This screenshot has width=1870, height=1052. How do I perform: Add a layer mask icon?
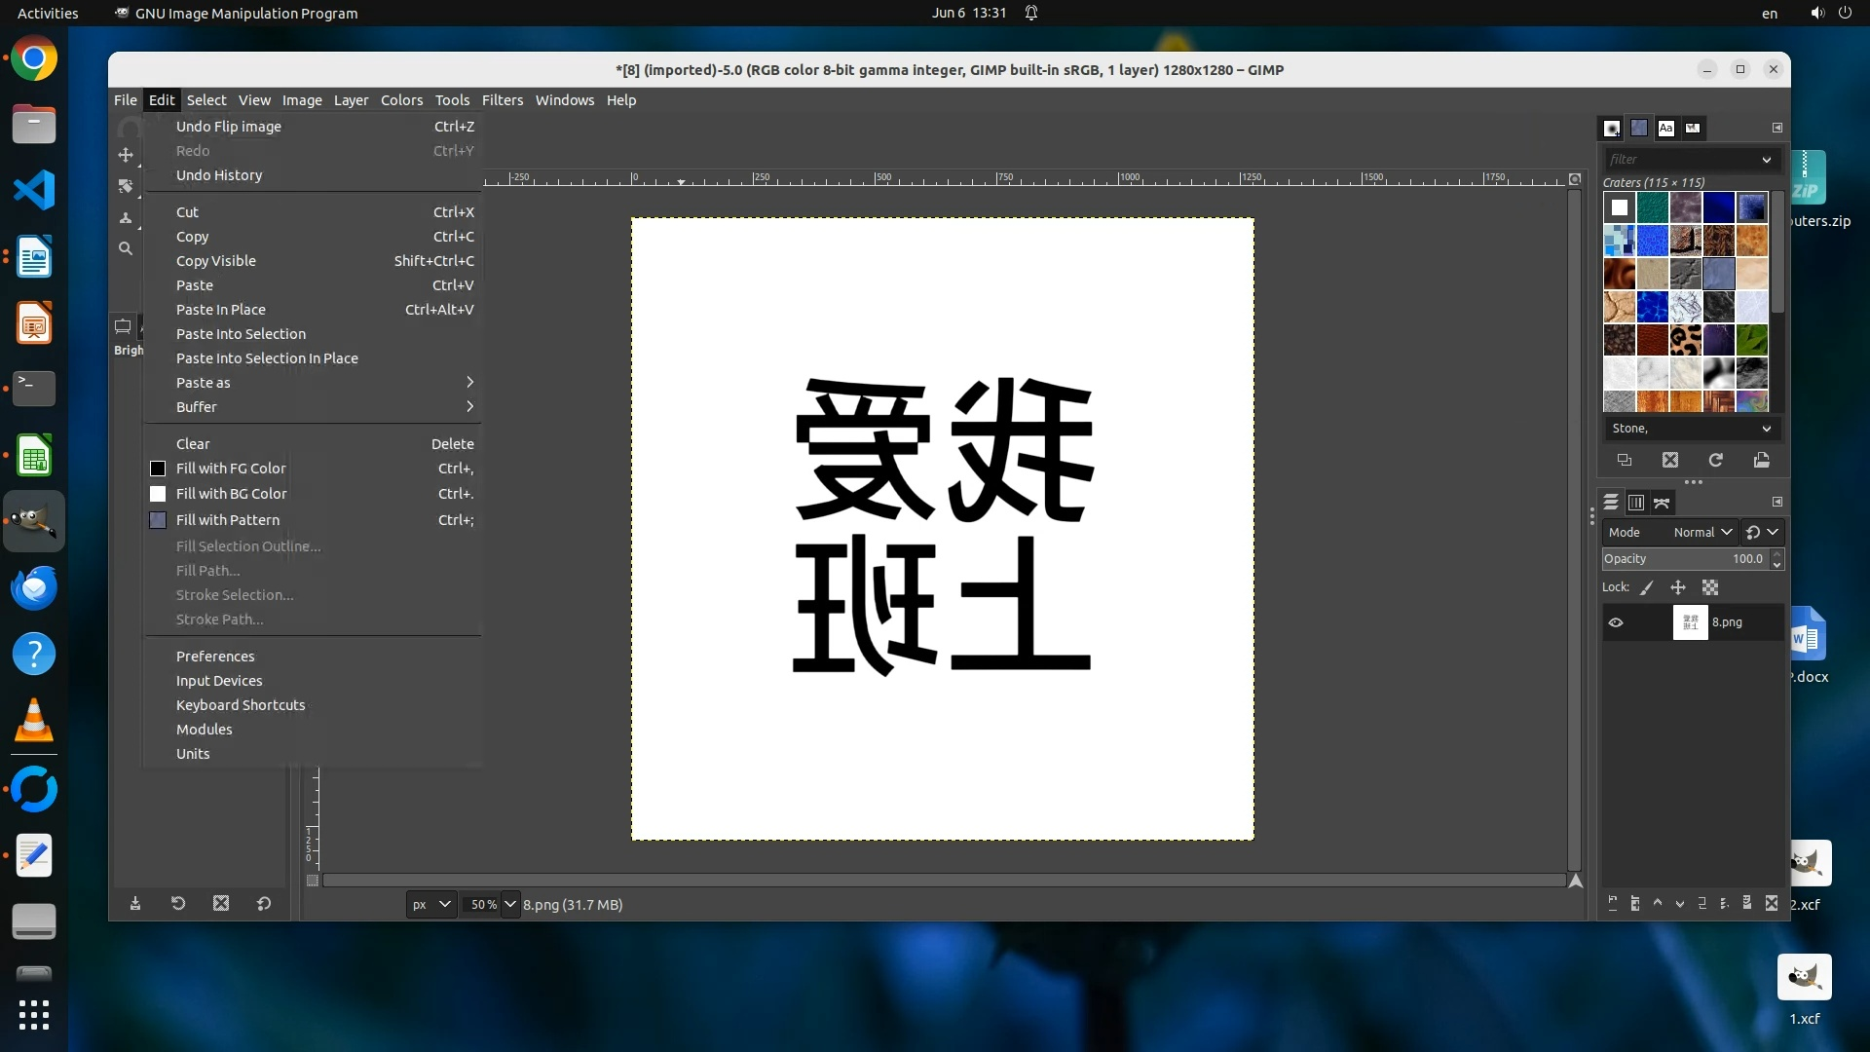click(x=1747, y=903)
